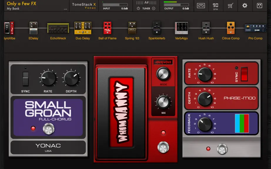
Task: Open the pedalboard layout icon at top right
Action: point(260,6)
